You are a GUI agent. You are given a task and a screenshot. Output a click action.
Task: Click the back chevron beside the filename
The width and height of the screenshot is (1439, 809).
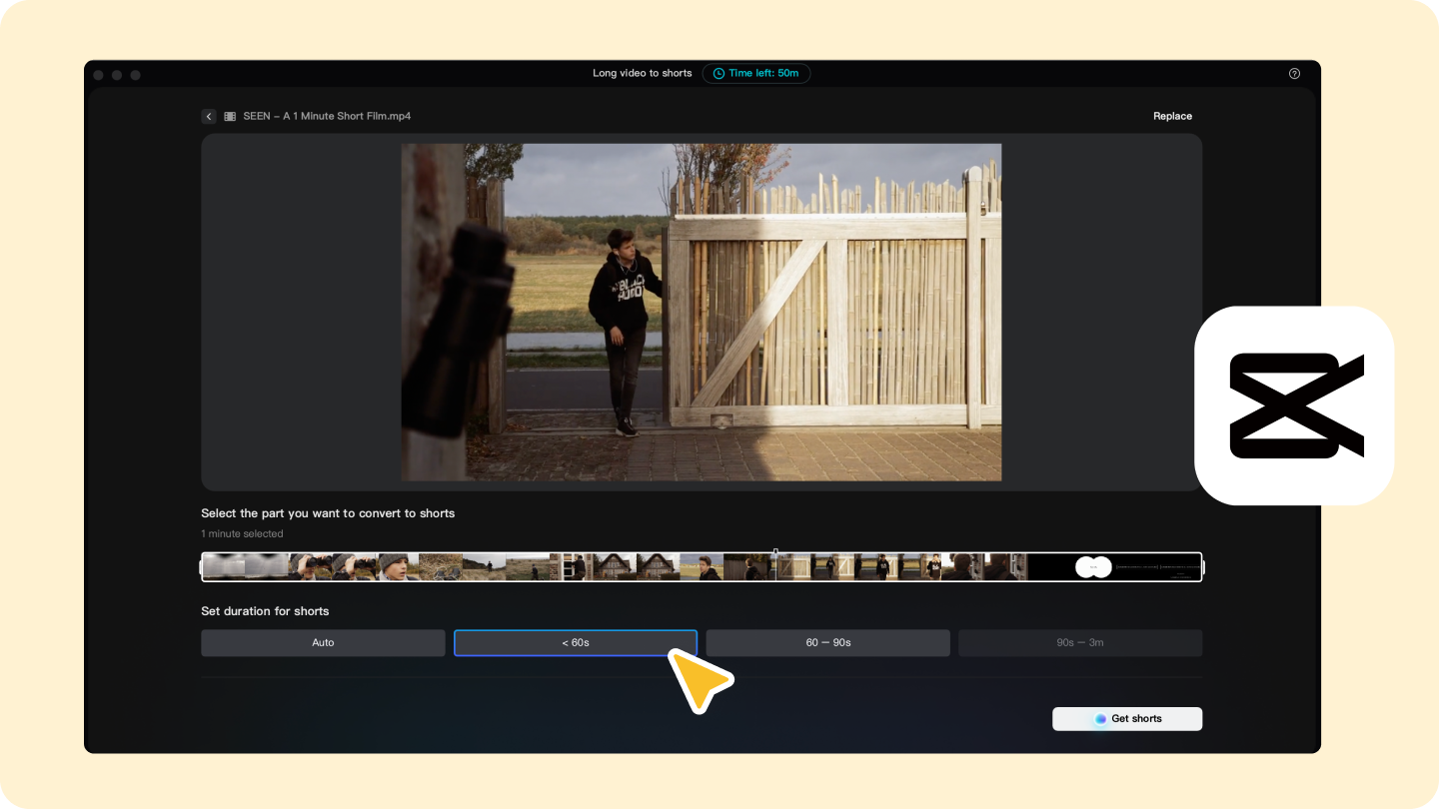(209, 116)
